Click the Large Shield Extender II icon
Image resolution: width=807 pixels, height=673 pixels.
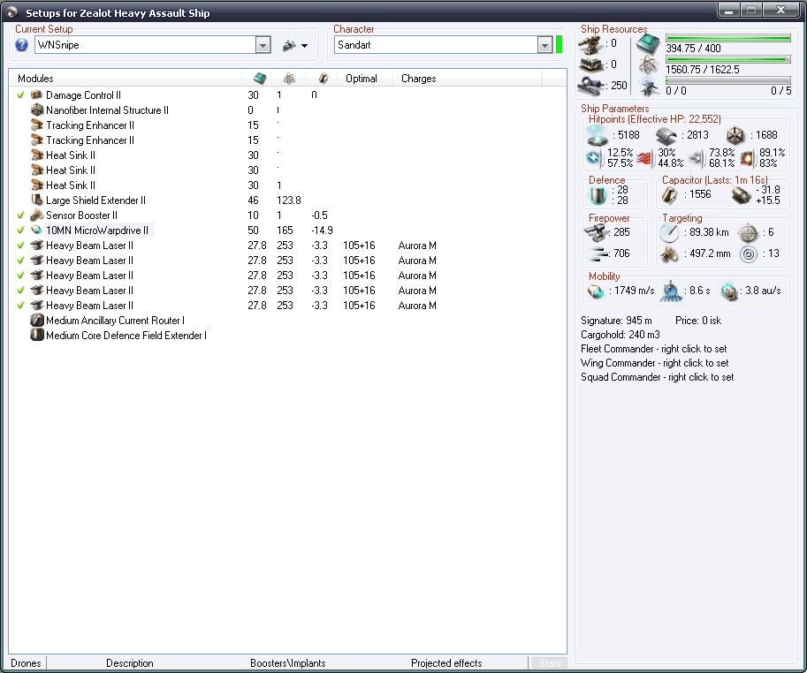pyautogui.click(x=36, y=200)
